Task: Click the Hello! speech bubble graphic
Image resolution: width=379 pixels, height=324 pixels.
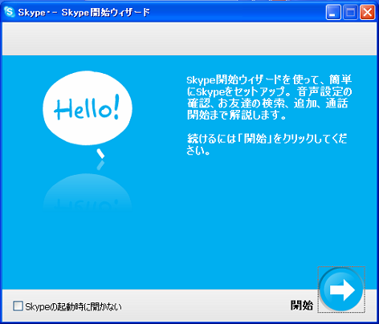Action: click(x=88, y=108)
